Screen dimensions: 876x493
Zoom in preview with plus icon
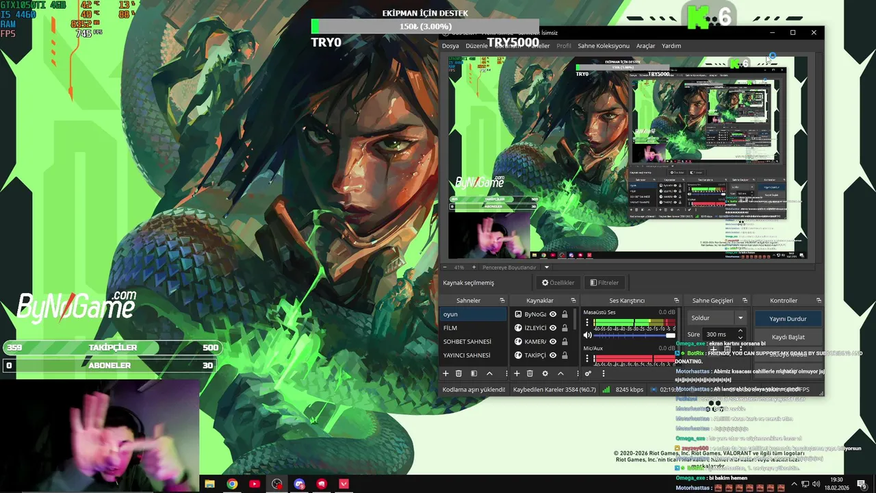474,267
